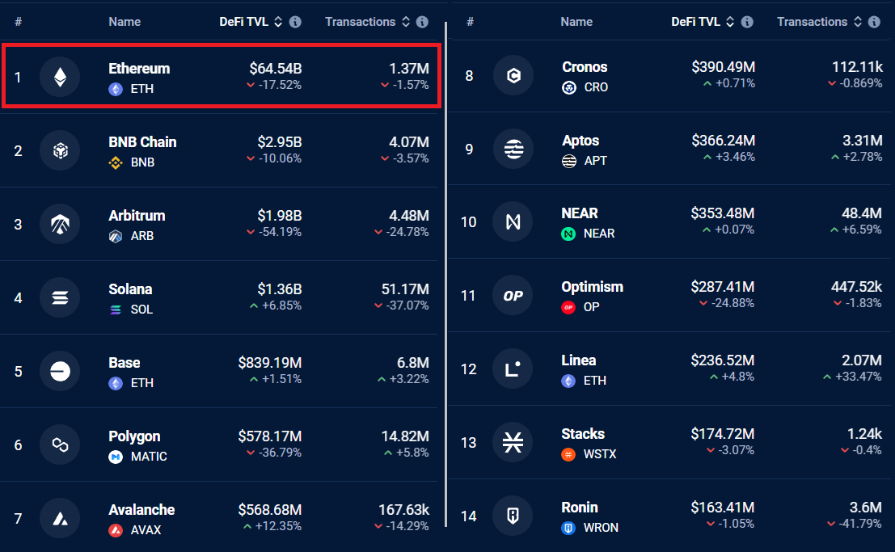Sort left table by Transactions arrows
Image resolution: width=895 pixels, height=552 pixels.
(406, 22)
